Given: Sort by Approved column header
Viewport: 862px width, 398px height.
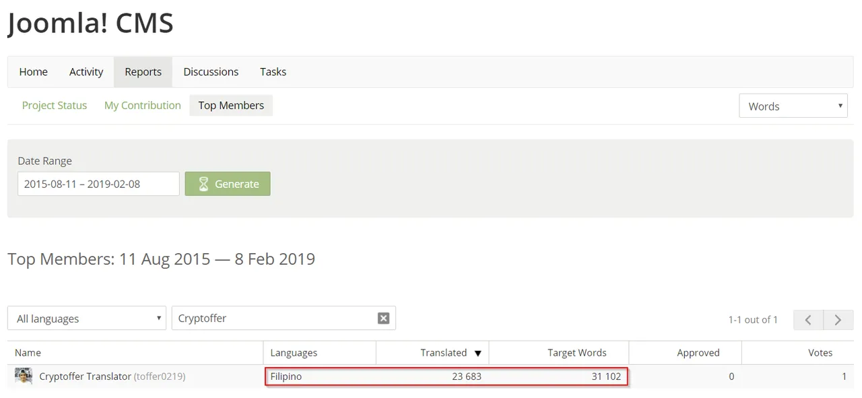Looking at the screenshot, I should click(x=698, y=352).
